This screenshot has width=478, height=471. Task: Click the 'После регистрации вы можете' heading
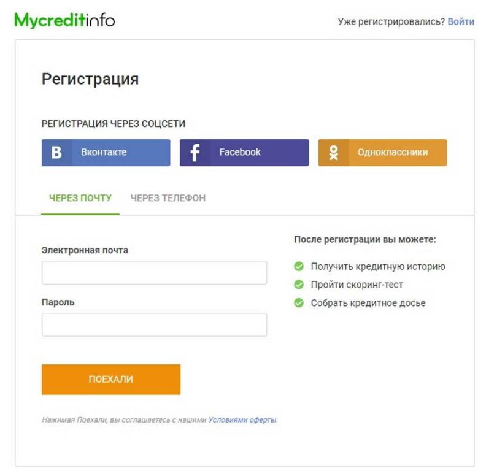click(x=365, y=239)
